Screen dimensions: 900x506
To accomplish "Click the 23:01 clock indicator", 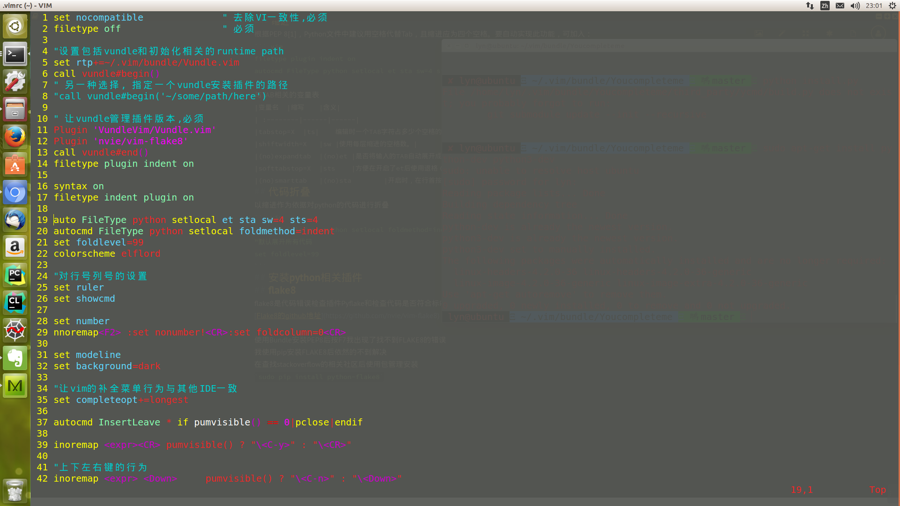I will tap(874, 6).
